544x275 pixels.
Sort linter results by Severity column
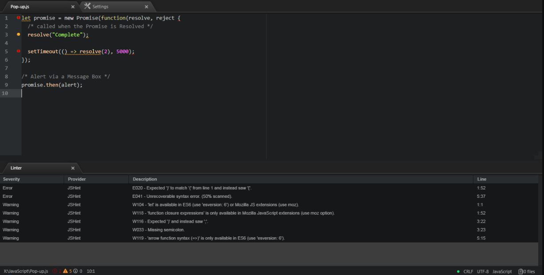click(x=12, y=179)
